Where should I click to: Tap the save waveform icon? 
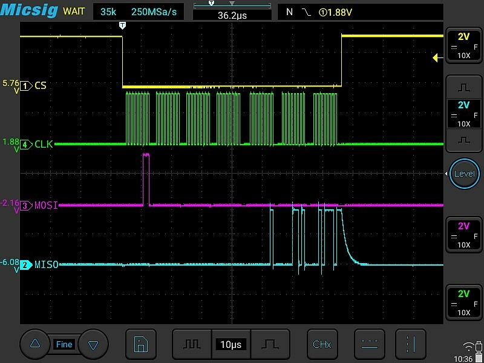(x=140, y=344)
